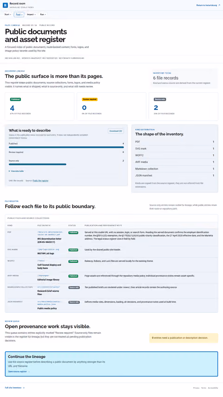Open the Start dropdown menu
The width and height of the screenshot is (223, 397).
8,14
